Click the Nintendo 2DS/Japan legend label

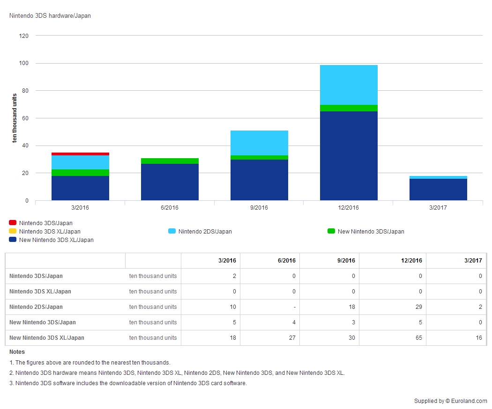(205, 232)
